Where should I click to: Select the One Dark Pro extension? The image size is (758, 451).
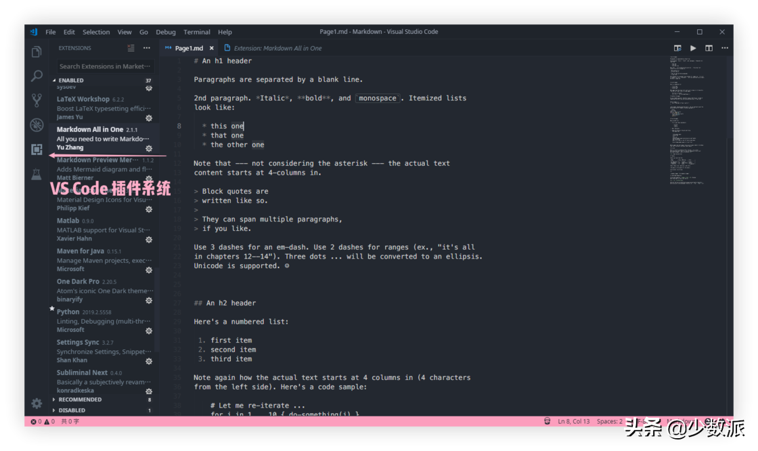[104, 291]
